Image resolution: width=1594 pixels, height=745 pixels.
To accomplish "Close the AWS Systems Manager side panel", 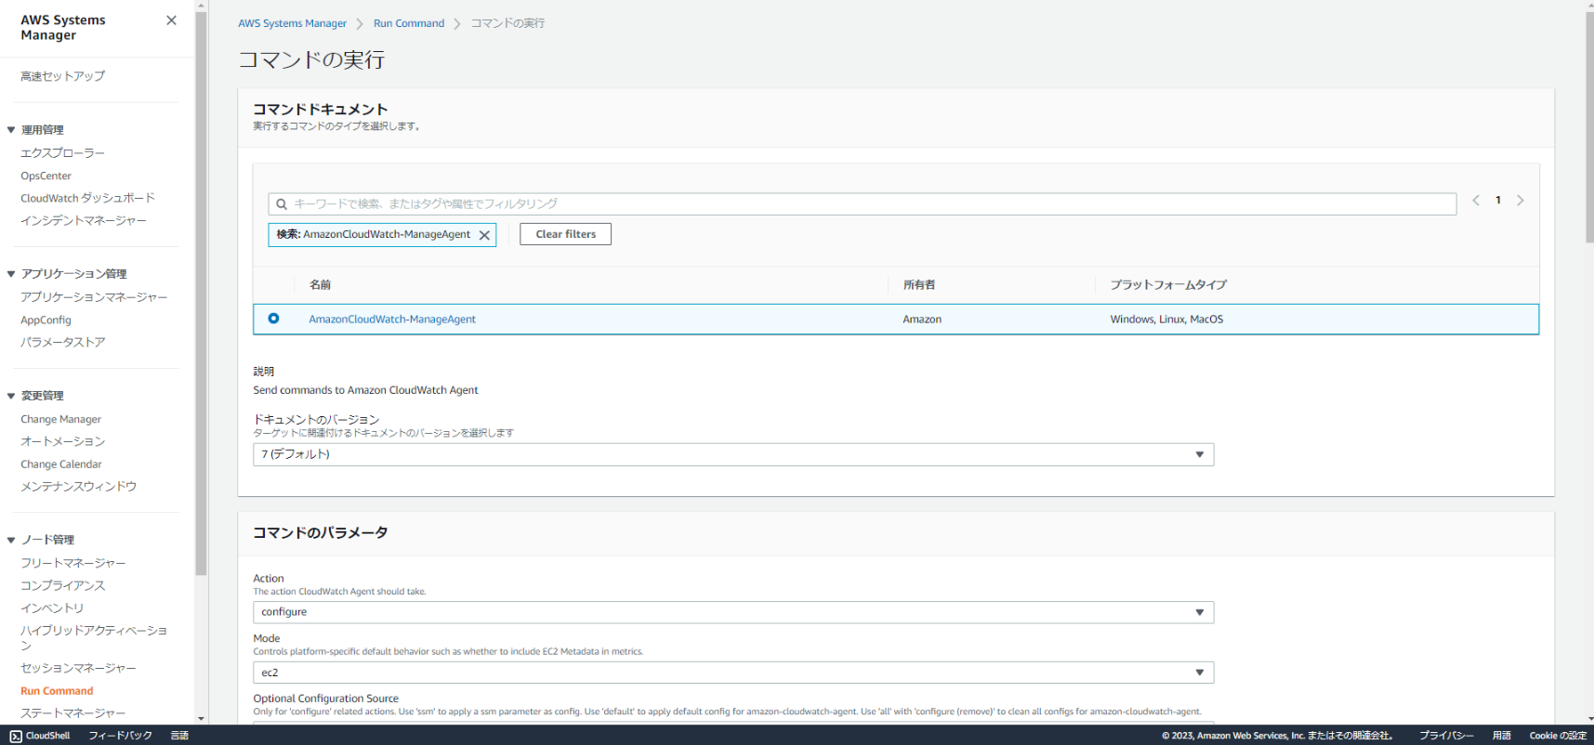I will tap(171, 20).
